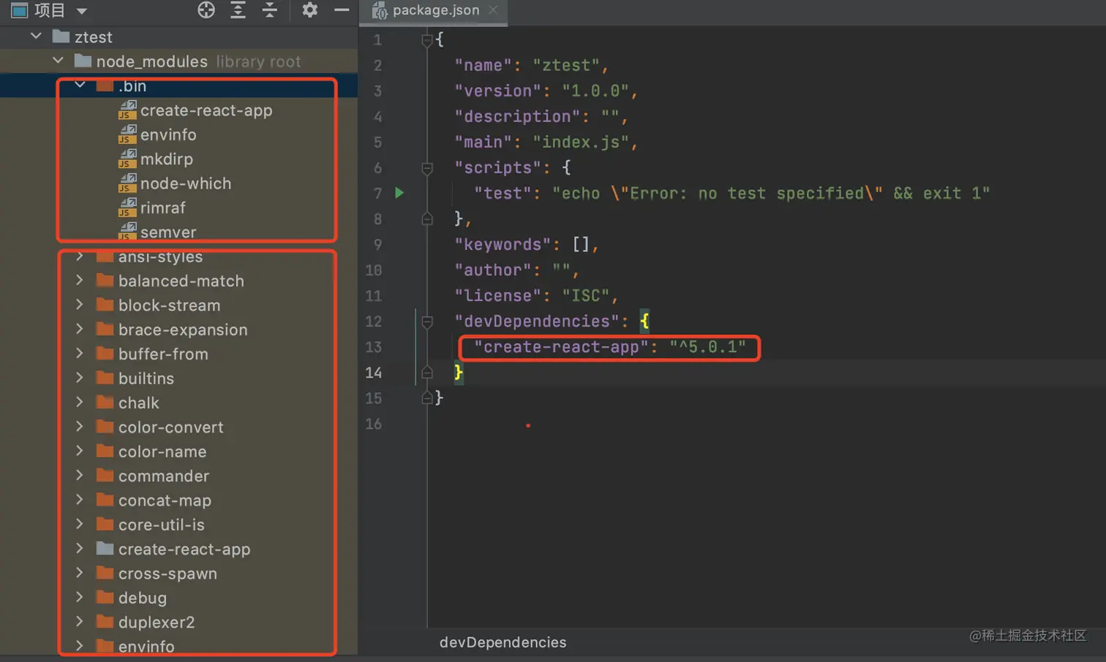Image resolution: width=1106 pixels, height=662 pixels.
Task: Click the expand all icon in project toolbar
Action: click(x=238, y=10)
